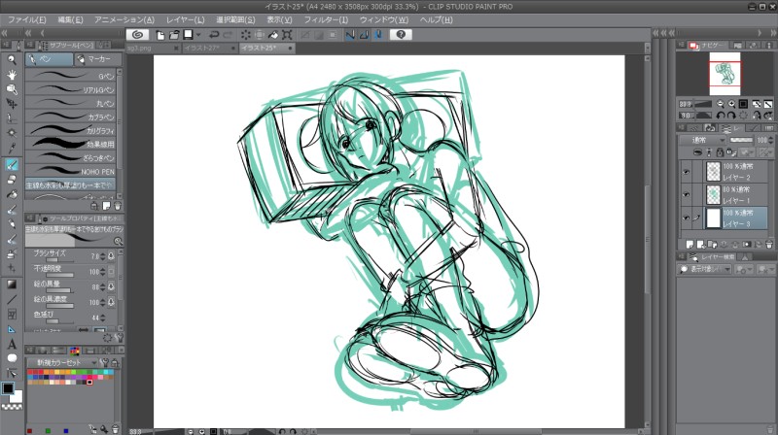Viewport: 778px width, 435px height.
Task: Choose the NOHO PEN sub tool
Action: coord(70,172)
